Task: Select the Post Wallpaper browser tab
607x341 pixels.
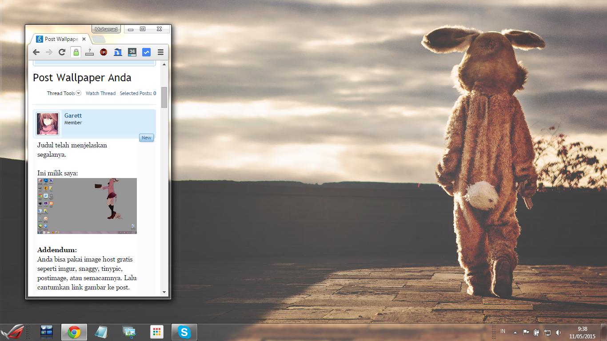Action: pyautogui.click(x=60, y=39)
